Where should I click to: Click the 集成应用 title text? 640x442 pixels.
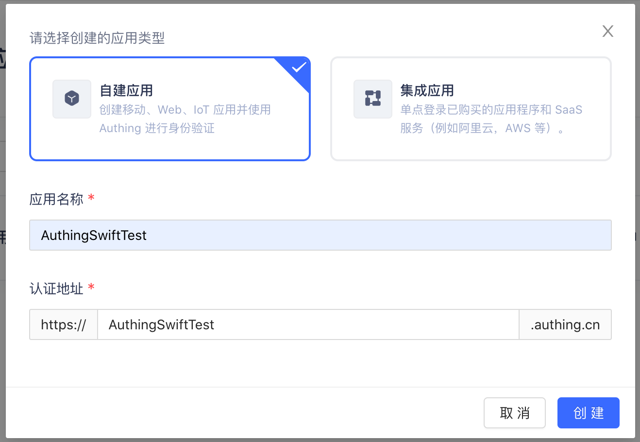click(x=427, y=90)
